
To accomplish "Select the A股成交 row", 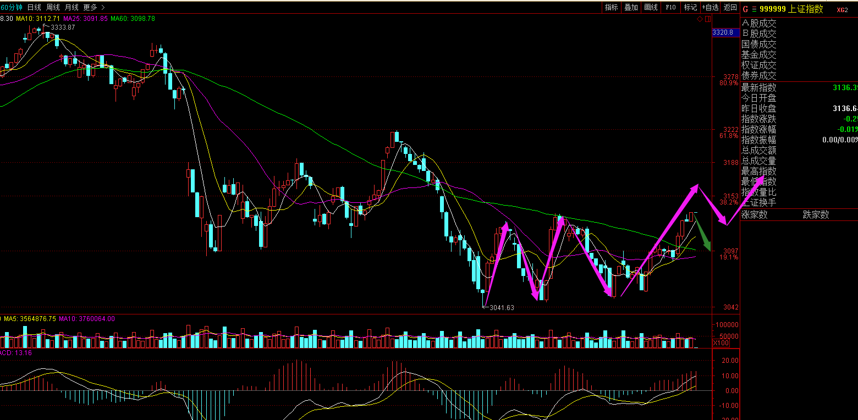I will point(759,23).
